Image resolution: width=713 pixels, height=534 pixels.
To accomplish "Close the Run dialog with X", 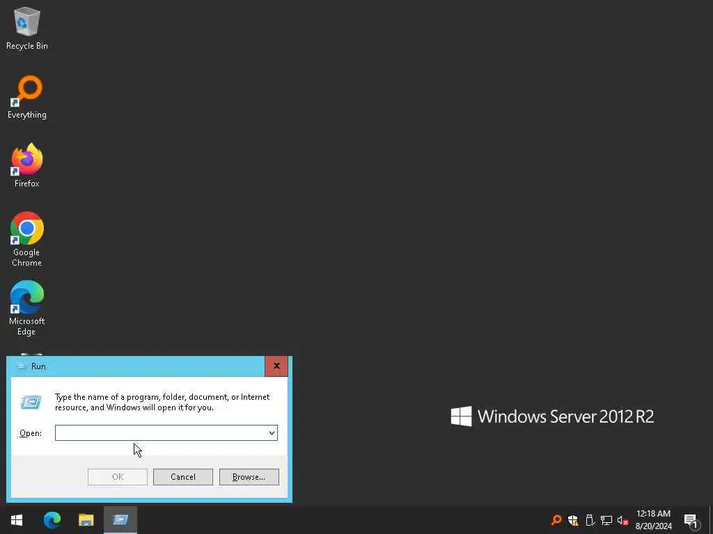I will 276,366.
